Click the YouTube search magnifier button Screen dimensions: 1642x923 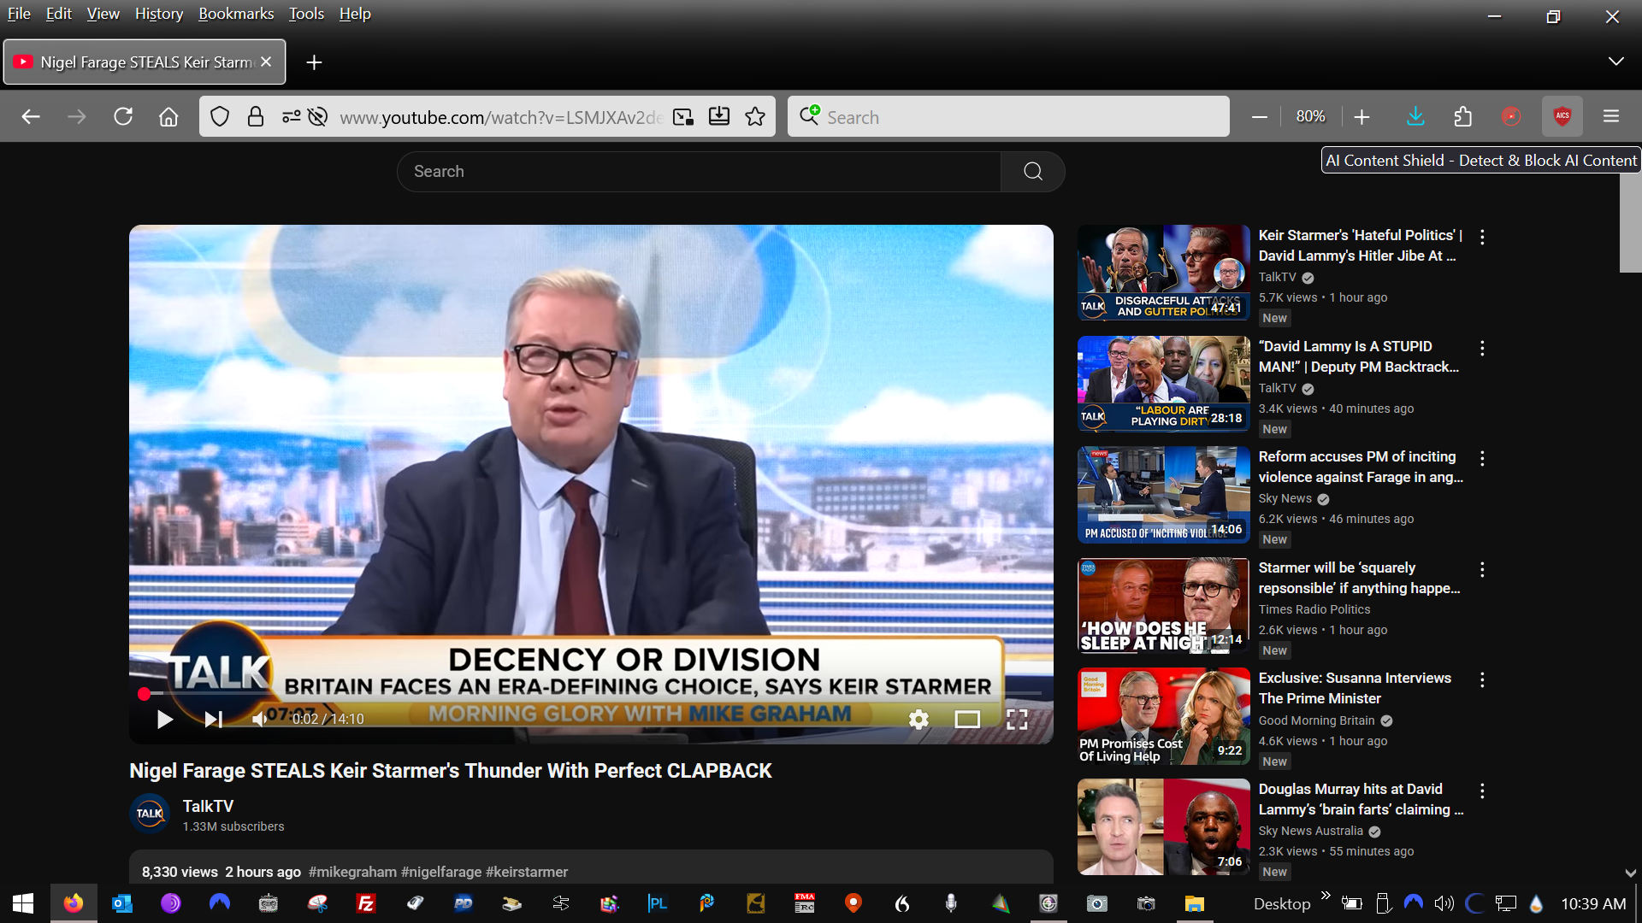click(x=1032, y=172)
